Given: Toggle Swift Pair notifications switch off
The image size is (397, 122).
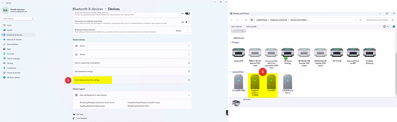Looking at the screenshot, I should click(187, 13).
